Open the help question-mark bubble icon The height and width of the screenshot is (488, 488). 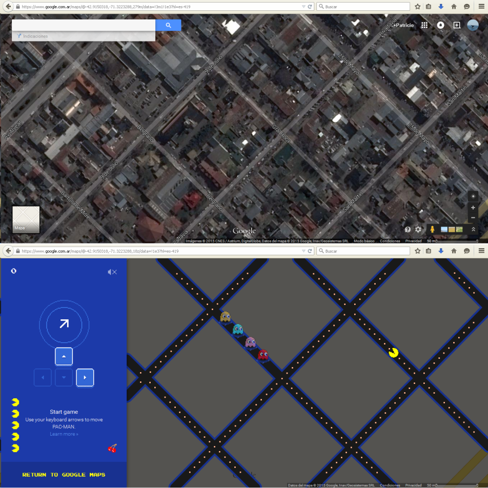pyautogui.click(x=408, y=229)
